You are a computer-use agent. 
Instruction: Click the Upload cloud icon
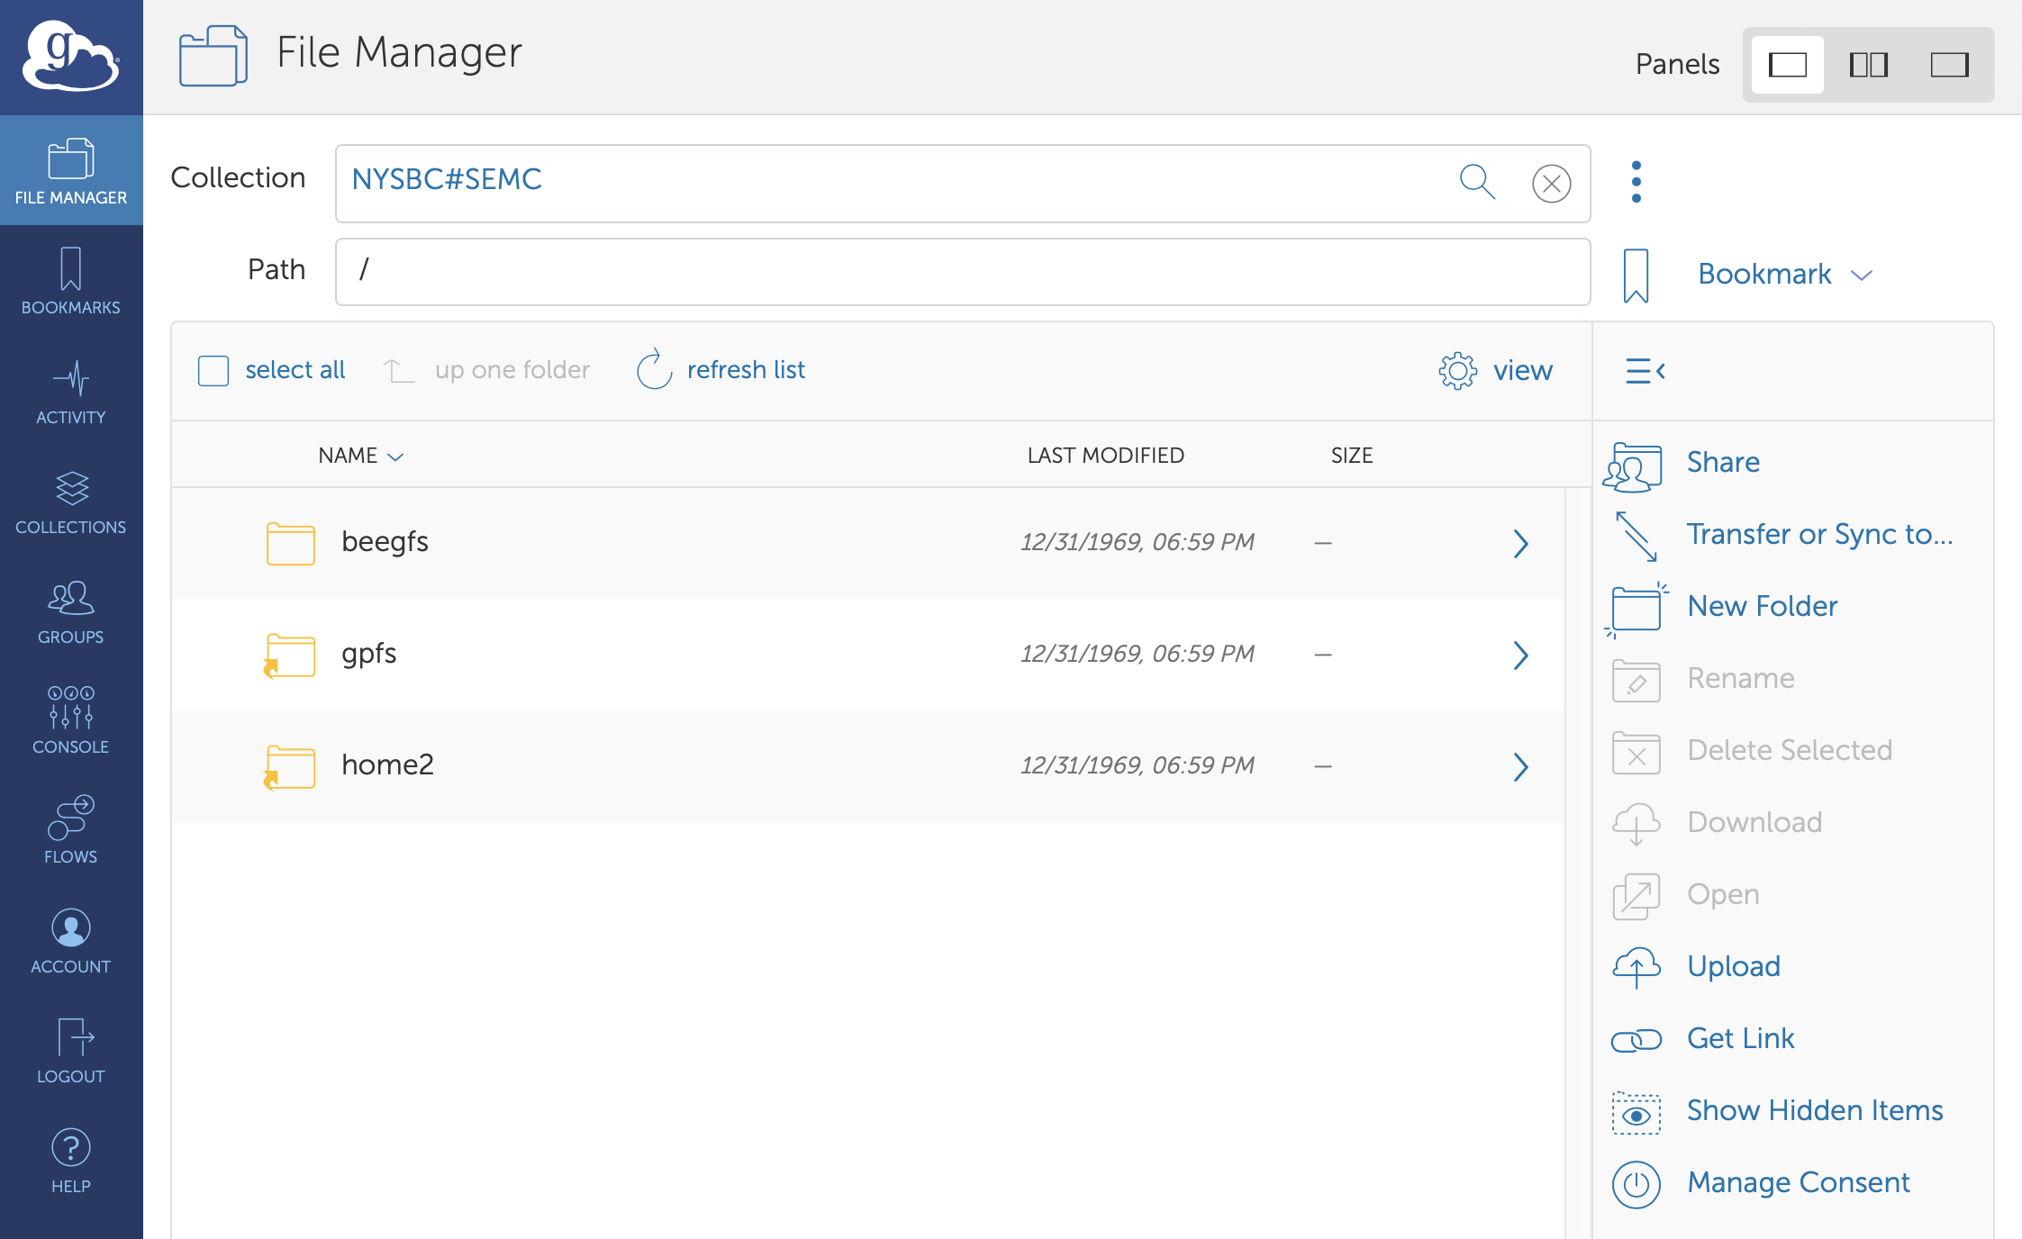click(1636, 967)
